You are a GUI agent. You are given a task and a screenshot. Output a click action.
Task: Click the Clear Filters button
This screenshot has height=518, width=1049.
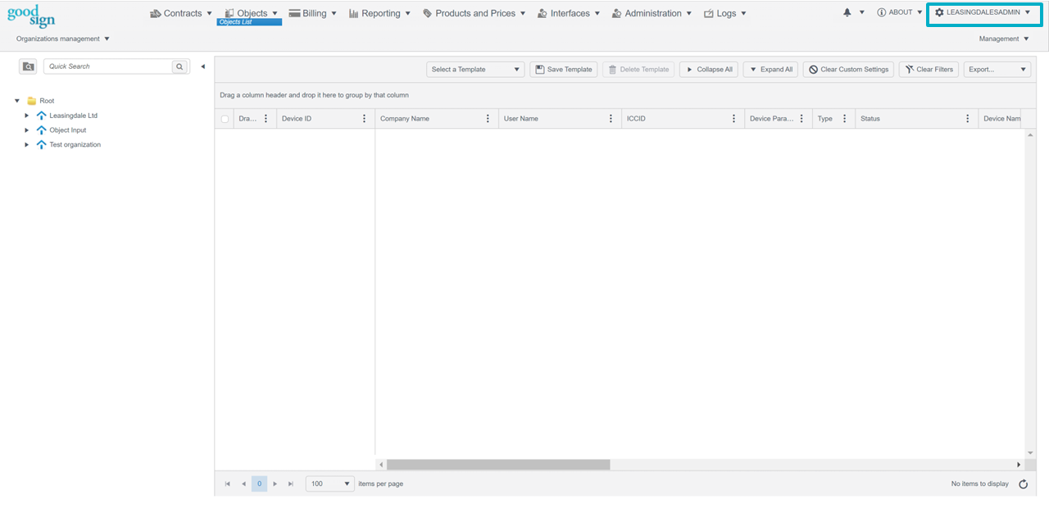coord(929,70)
